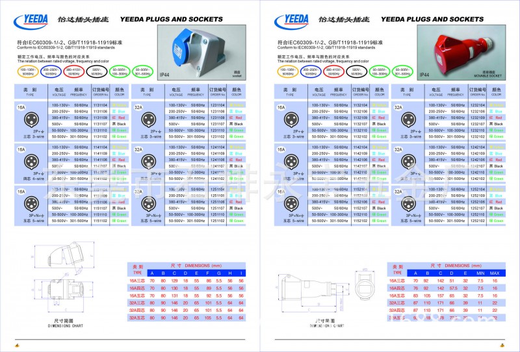Click the 32A三芯 row in movable socket dimensions table

(447, 303)
